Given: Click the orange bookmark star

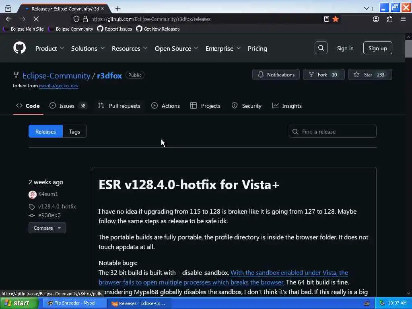Looking at the screenshot, I should [x=336, y=19].
